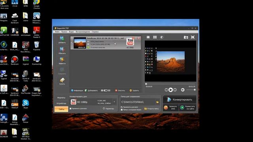This screenshot has width=253, height=142.
Task: Click the YouTube HD 1080p format icon in file row
Action: tap(130, 42)
